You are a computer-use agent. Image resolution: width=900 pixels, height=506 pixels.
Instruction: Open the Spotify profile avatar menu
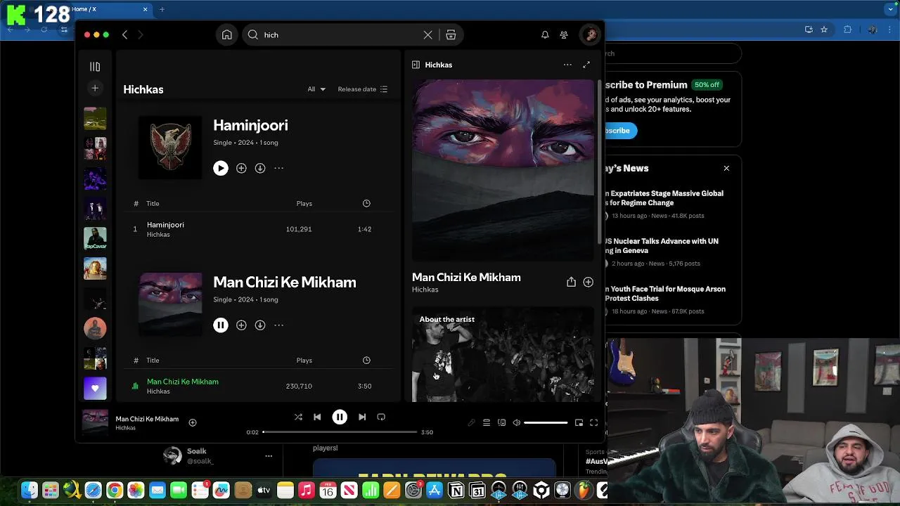click(590, 34)
